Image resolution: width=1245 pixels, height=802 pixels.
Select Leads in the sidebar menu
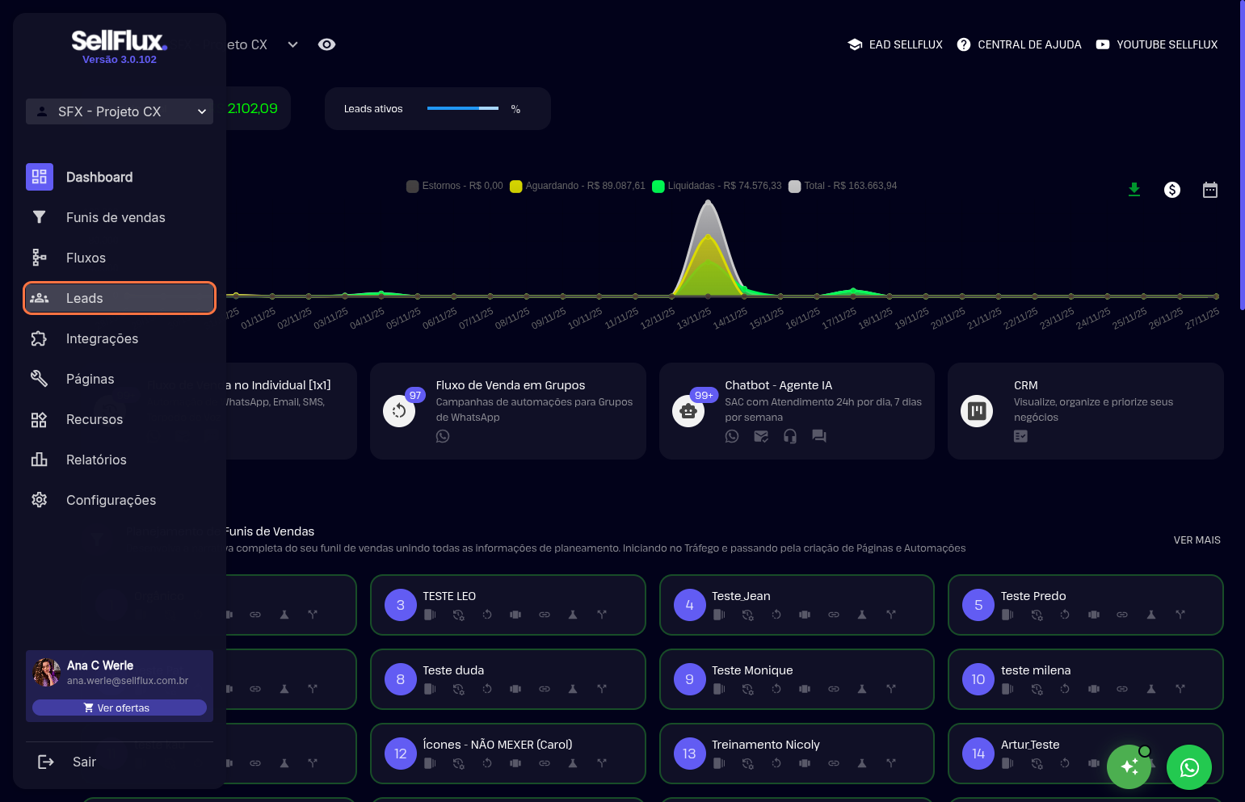pos(120,298)
